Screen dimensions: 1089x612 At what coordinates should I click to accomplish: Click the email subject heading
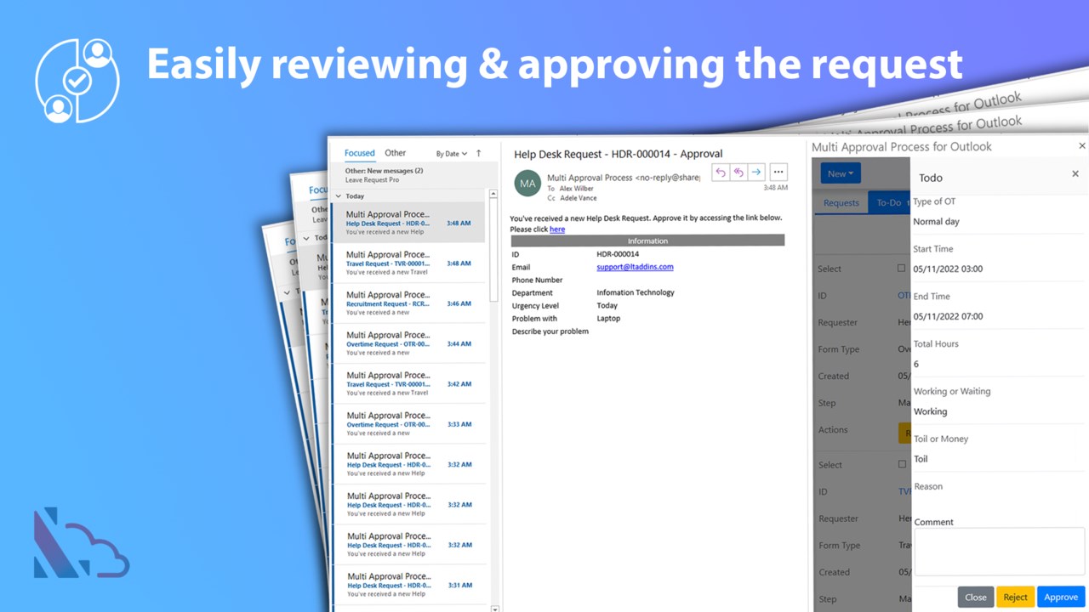coord(619,154)
